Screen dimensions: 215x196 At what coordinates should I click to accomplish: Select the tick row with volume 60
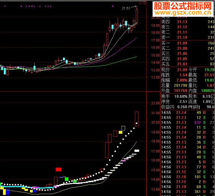pyautogui.click(x=188, y=187)
